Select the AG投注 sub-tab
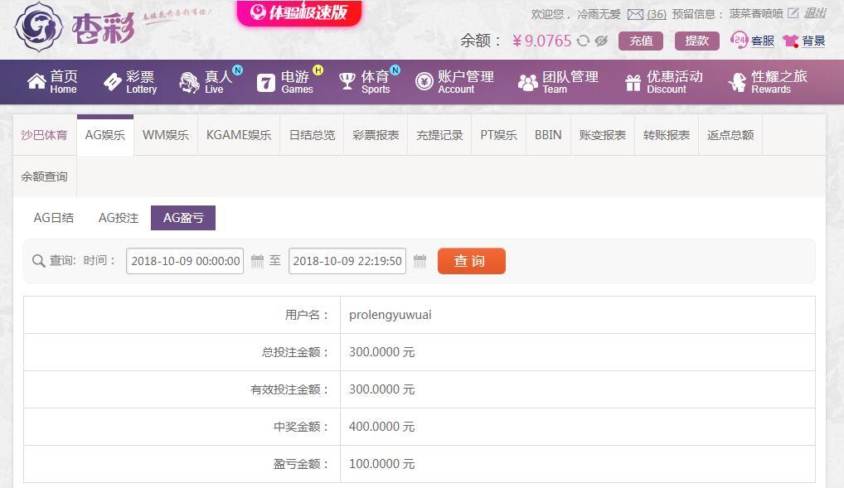This screenshot has height=488, width=844. [x=119, y=218]
